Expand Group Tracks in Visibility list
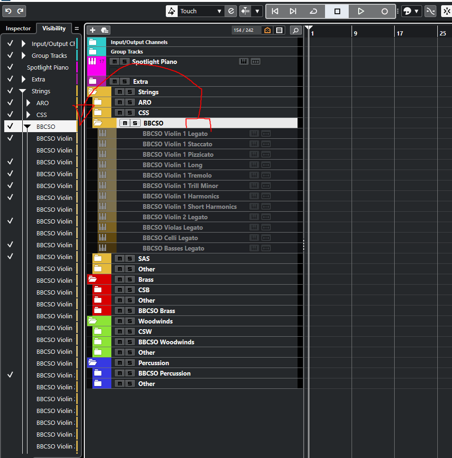Image resolution: width=452 pixels, height=458 pixels. click(23, 55)
